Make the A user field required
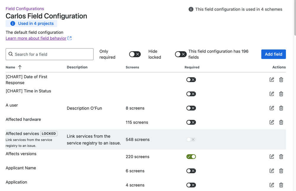 (x=191, y=108)
